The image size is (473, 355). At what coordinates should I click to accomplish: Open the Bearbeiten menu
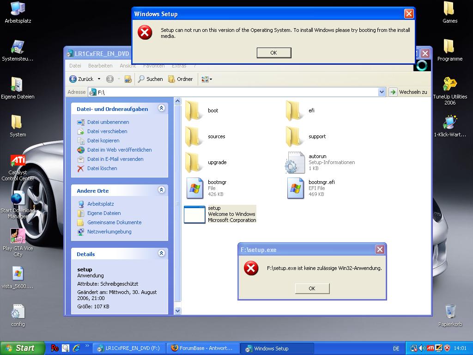[100, 66]
